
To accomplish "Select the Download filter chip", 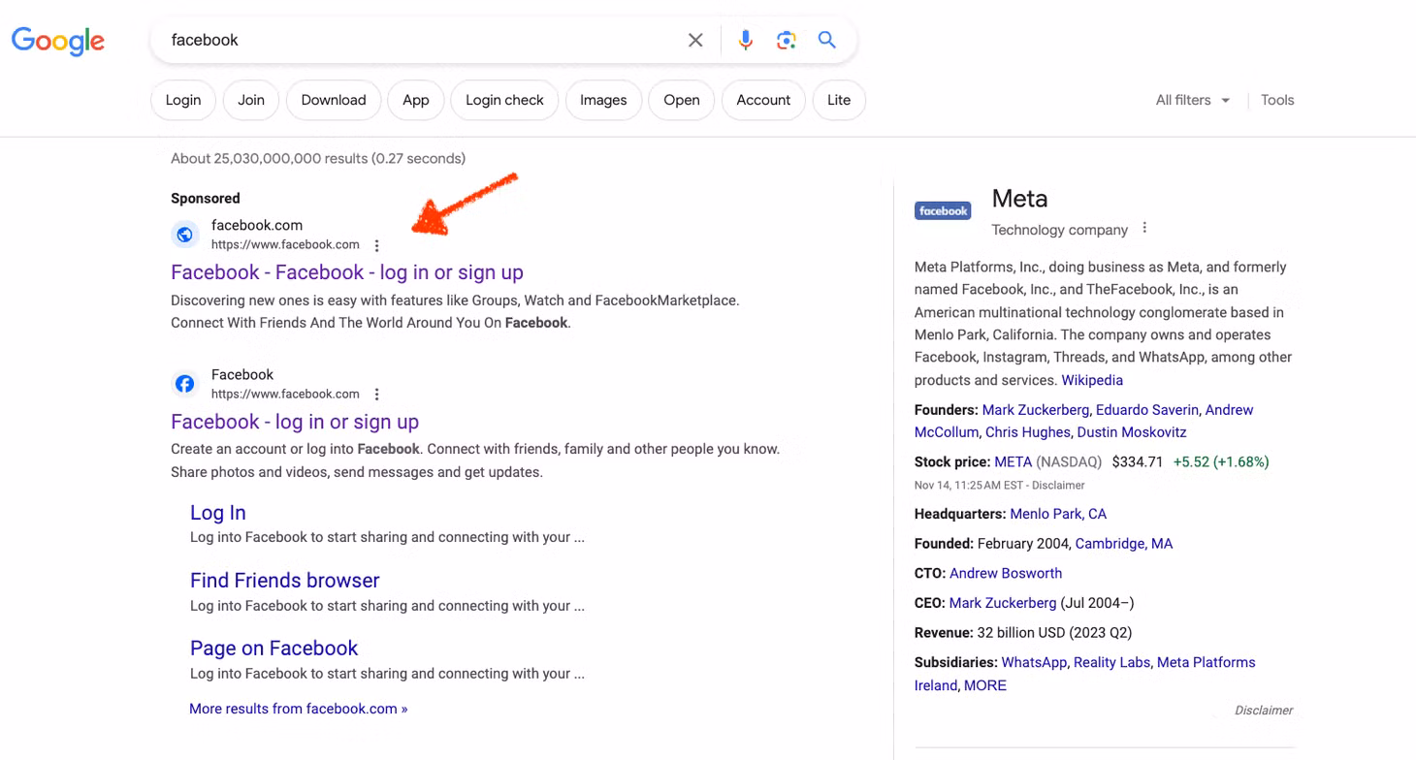I will (334, 100).
